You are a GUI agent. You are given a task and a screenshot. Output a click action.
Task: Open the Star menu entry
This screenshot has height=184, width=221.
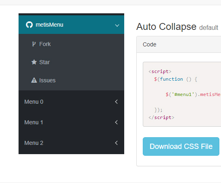click(x=71, y=62)
